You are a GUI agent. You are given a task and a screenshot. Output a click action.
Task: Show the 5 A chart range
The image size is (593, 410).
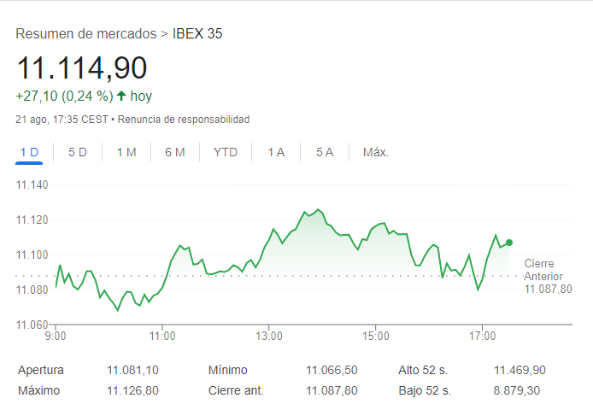(325, 152)
